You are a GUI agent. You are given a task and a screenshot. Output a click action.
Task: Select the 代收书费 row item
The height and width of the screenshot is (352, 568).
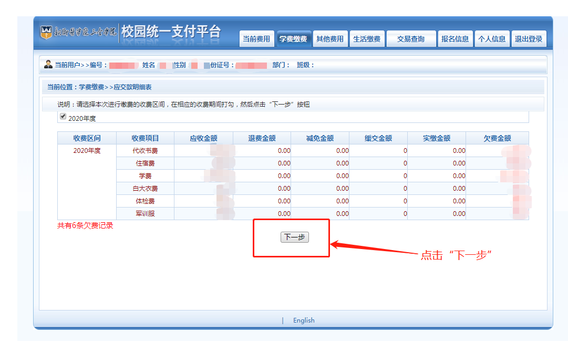[x=145, y=151]
